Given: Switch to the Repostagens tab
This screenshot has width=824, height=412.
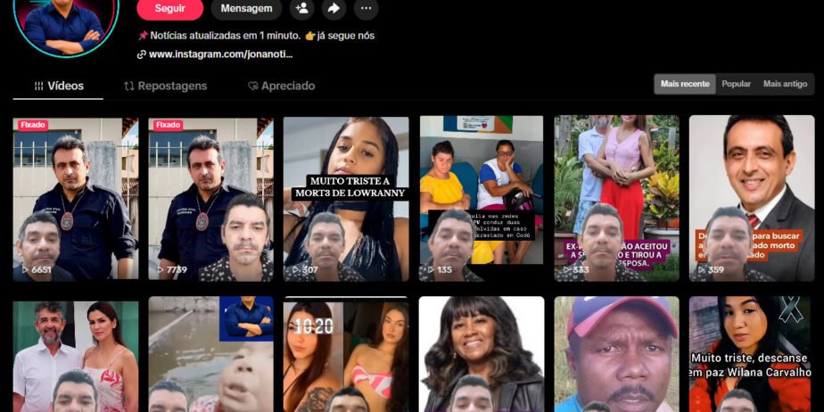Looking at the screenshot, I should [166, 87].
